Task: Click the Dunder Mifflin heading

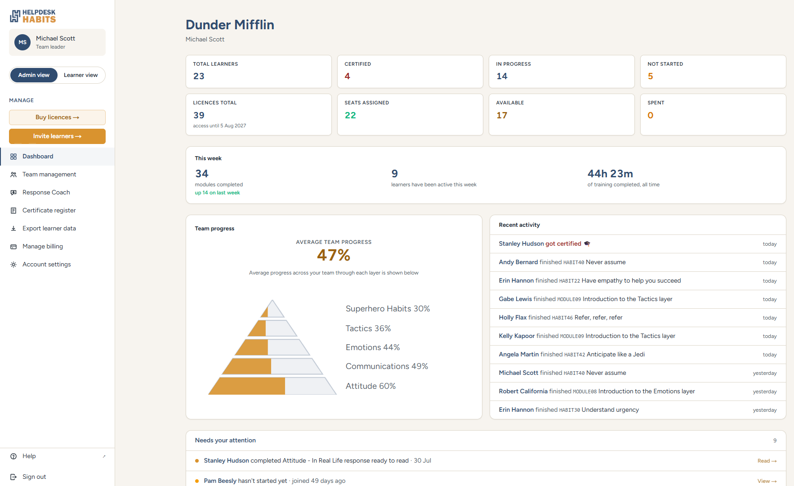Action: tap(230, 25)
